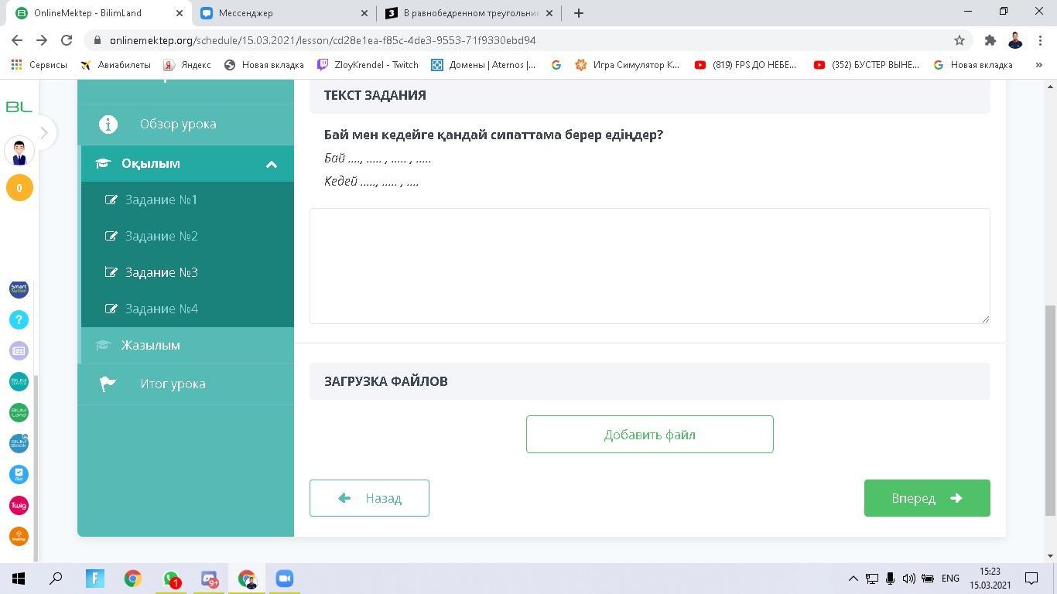The image size is (1057, 594).
Task: Open BilimBook icon in sidebar
Action: (x=19, y=443)
